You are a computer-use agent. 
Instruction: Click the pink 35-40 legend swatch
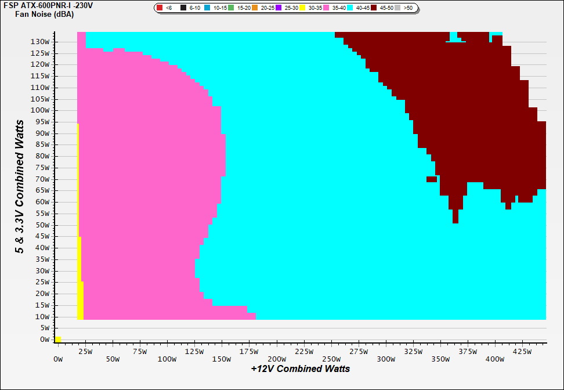point(327,8)
